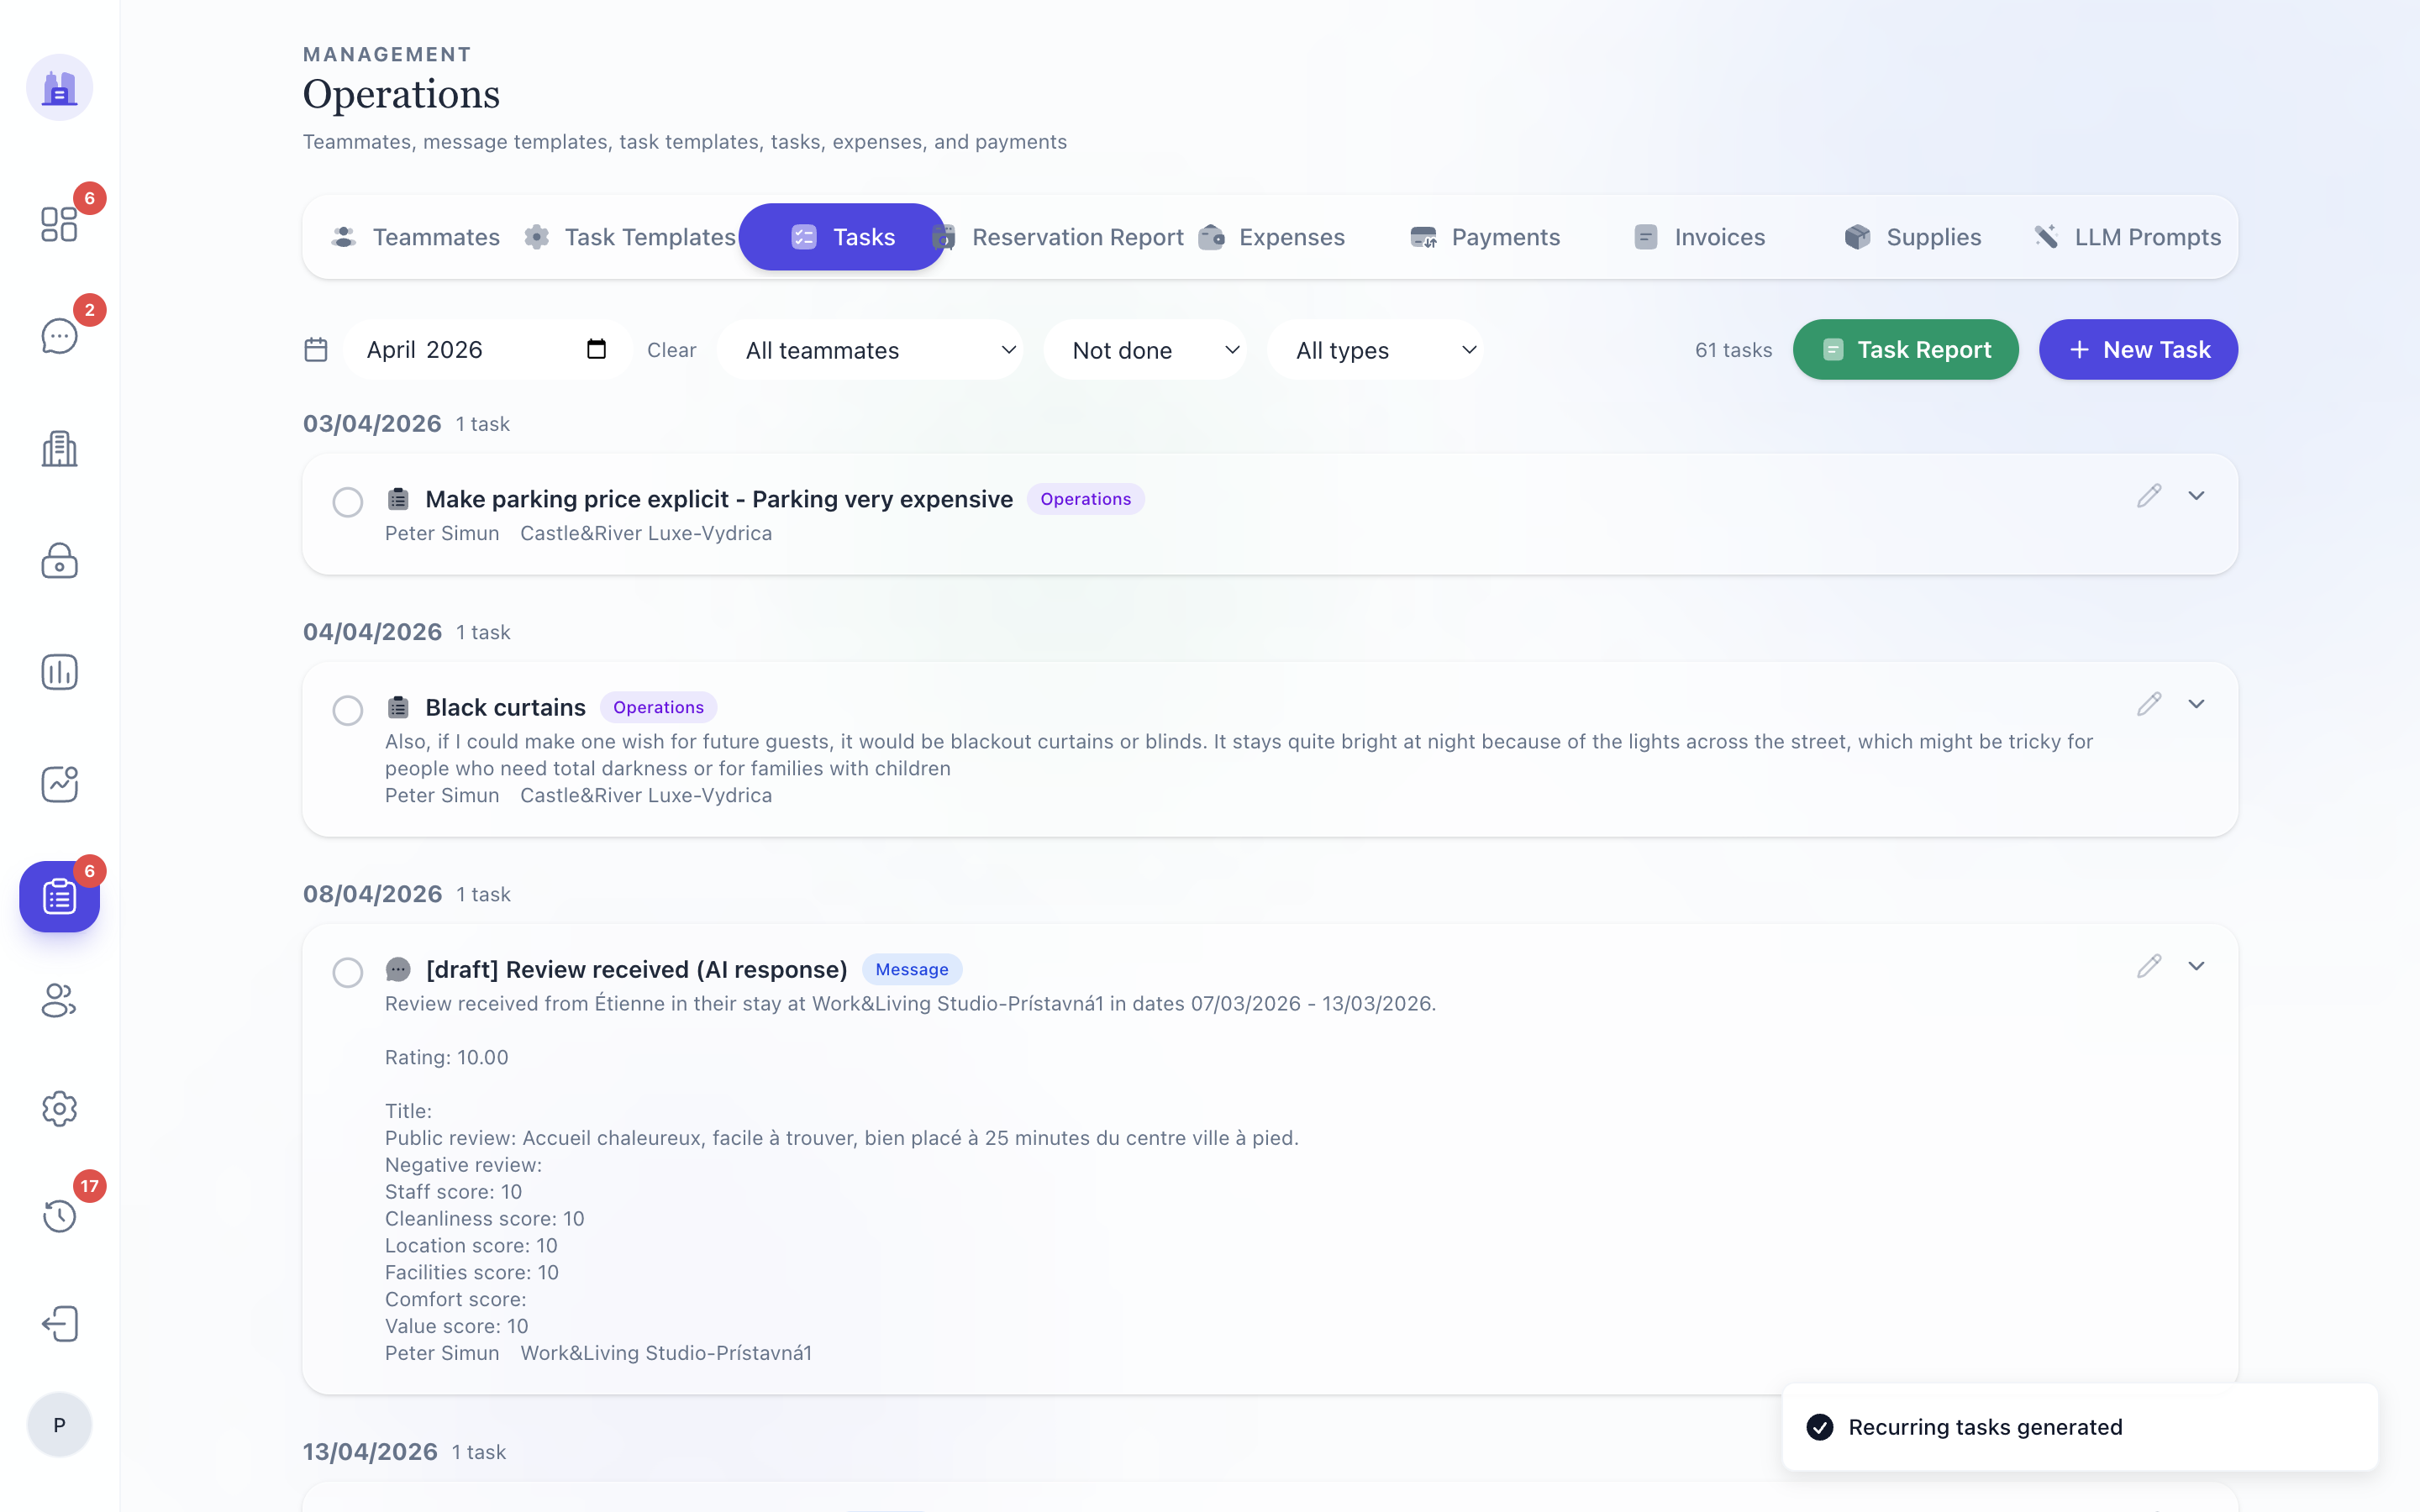Clear the month filter
This screenshot has width=2420, height=1512.
coord(671,350)
